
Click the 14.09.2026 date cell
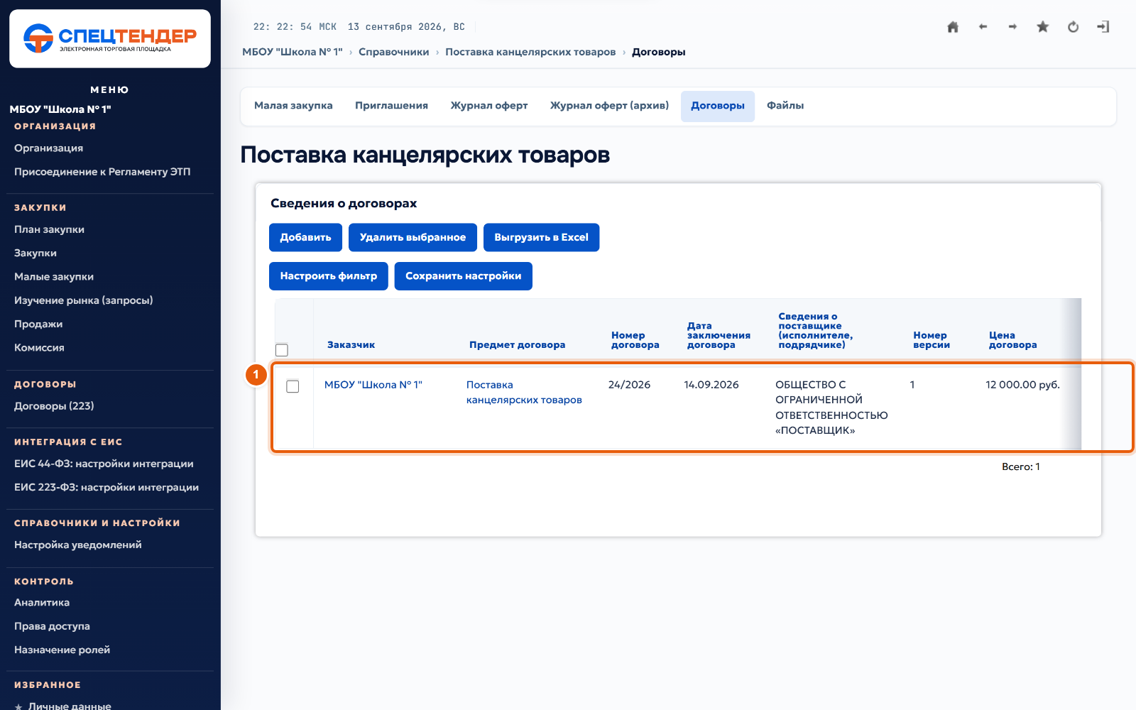coord(711,385)
